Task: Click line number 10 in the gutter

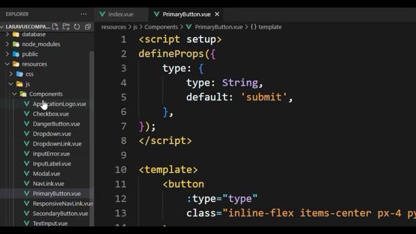Action: click(121, 170)
